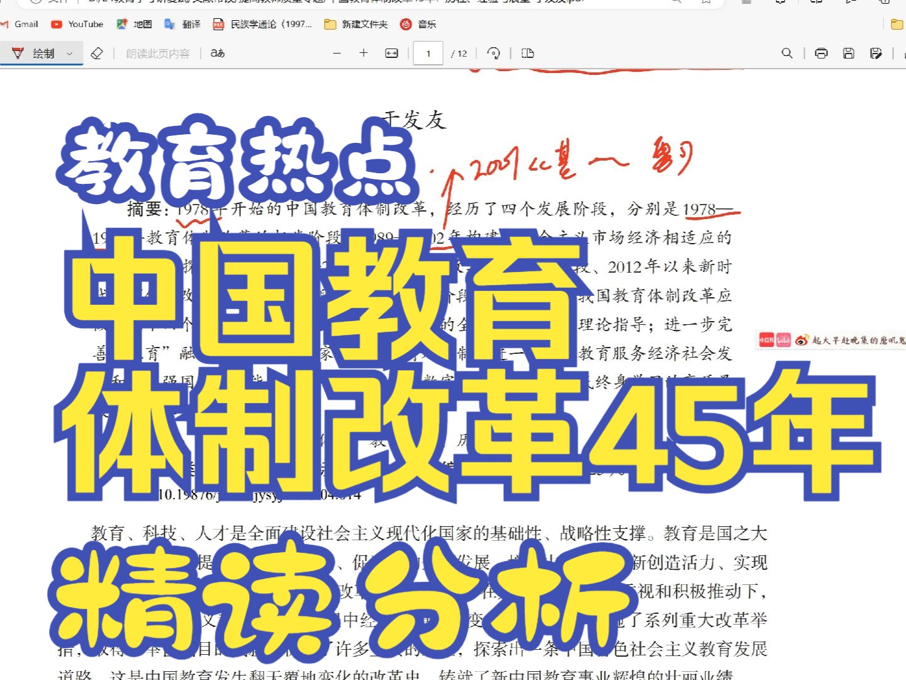
Task: Click the text "色社会主义教育发展"
Action: tap(690, 649)
